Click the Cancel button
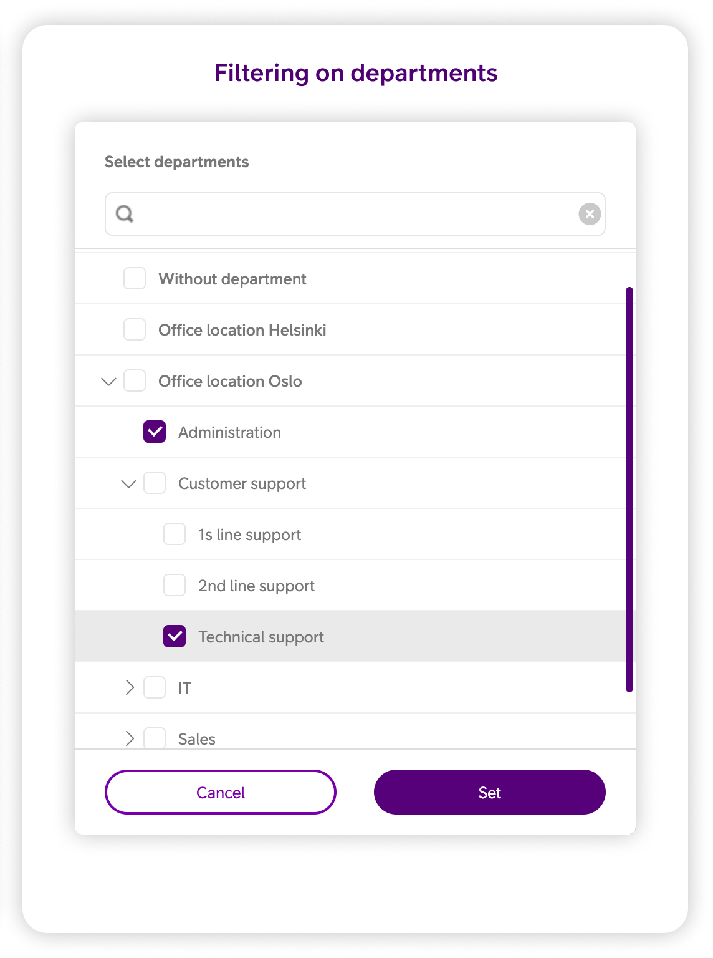Image resolution: width=713 pixels, height=958 pixels. [221, 792]
